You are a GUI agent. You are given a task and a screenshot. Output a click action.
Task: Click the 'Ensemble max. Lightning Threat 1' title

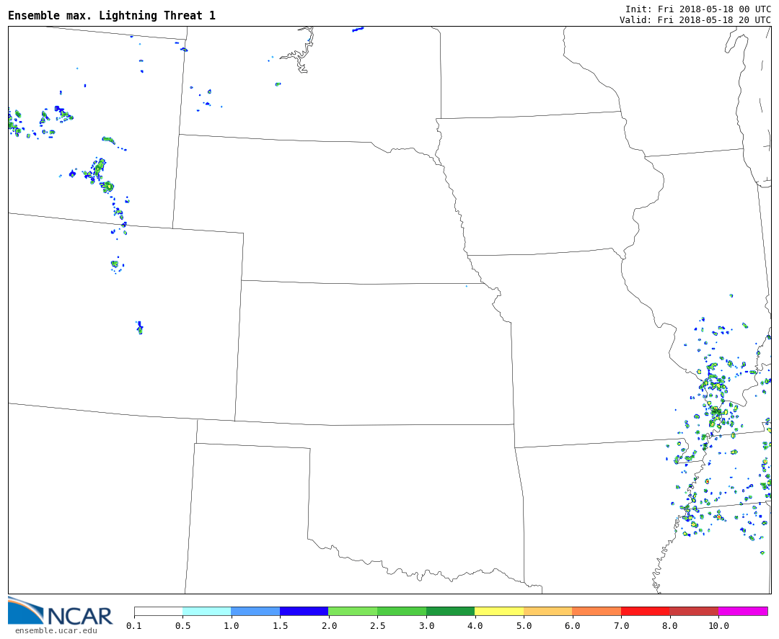click(112, 15)
